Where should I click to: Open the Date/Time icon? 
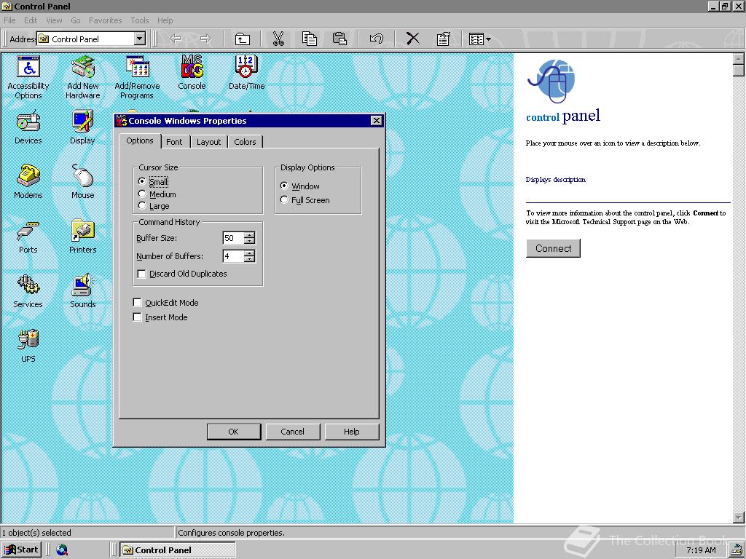tap(246, 72)
